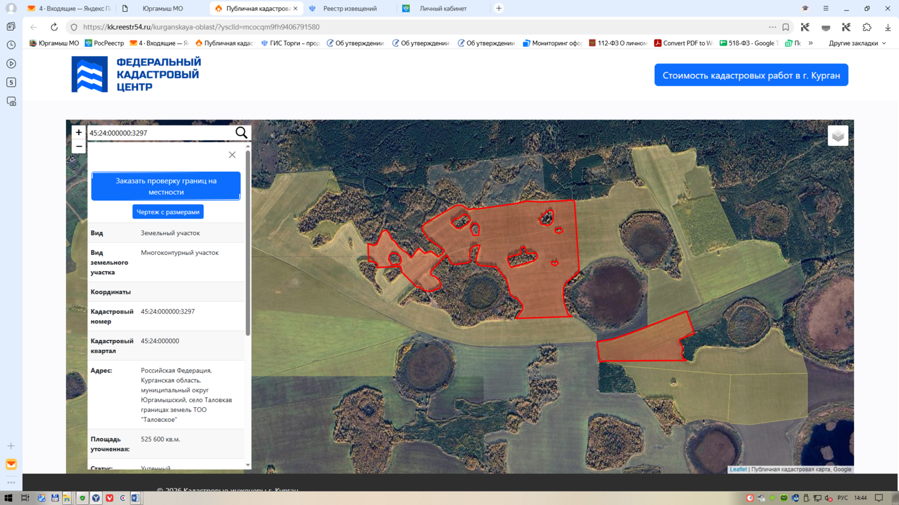Viewport: 899px width, 505px height.
Task: Reload the page with refresh icon
Action: coord(54,27)
